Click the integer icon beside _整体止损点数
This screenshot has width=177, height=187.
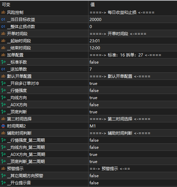pyautogui.click(x=3, y=26)
